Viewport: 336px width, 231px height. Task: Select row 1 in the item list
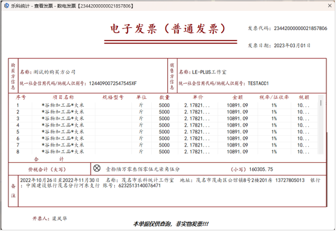pyautogui.click(x=164, y=105)
